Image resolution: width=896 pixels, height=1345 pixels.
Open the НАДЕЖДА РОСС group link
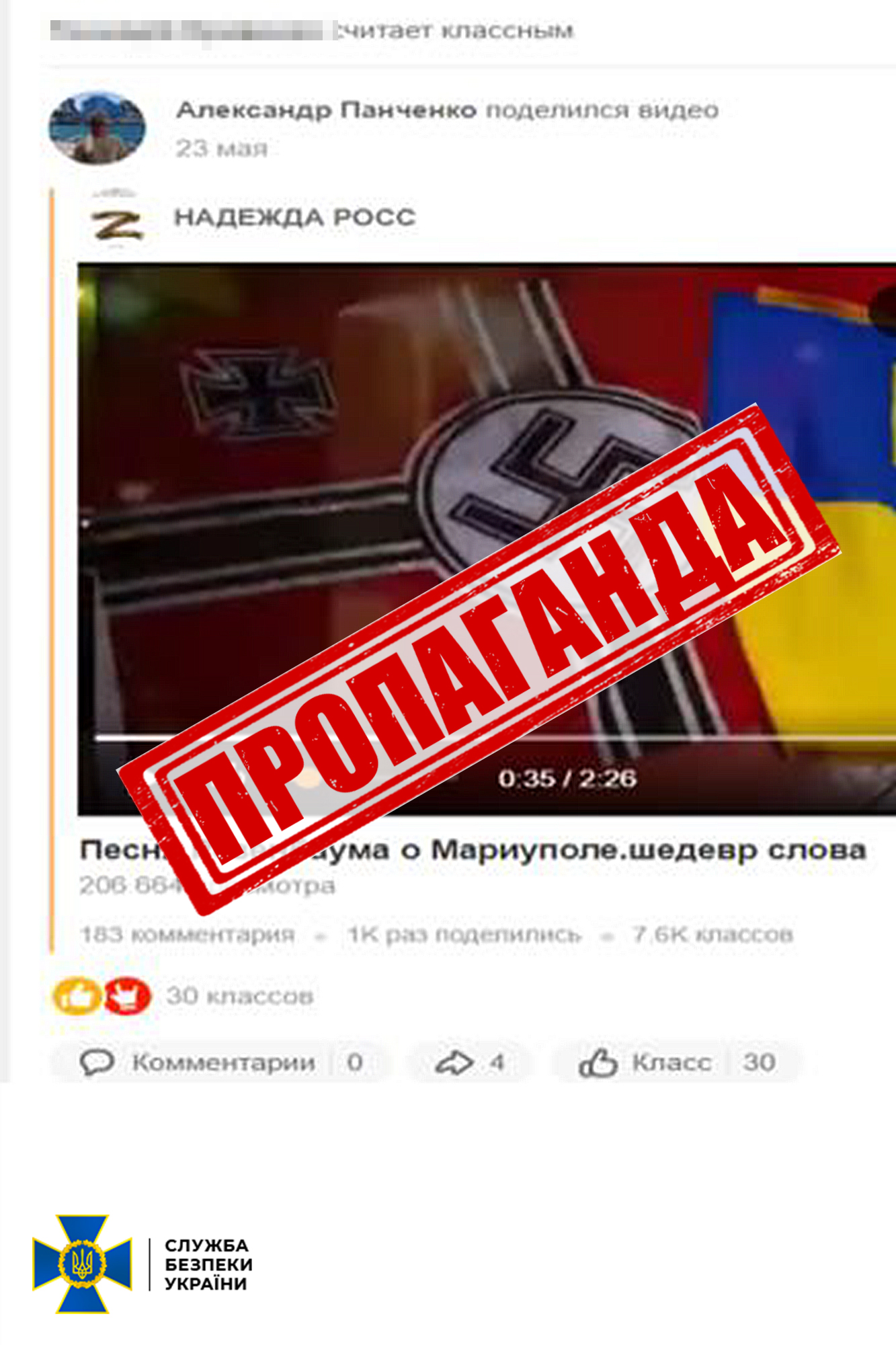point(295,217)
